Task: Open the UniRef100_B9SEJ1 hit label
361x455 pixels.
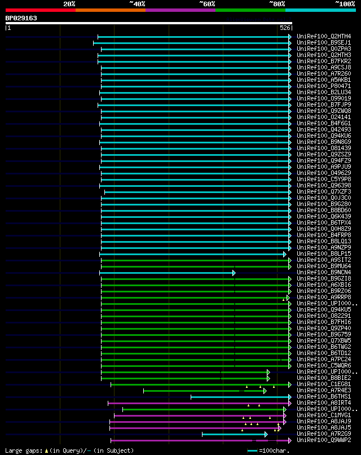Action: pyautogui.click(x=324, y=43)
